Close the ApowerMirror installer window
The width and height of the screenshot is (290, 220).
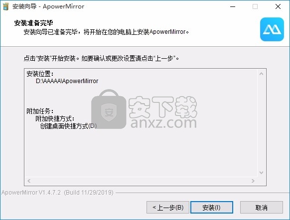tap(278, 6)
